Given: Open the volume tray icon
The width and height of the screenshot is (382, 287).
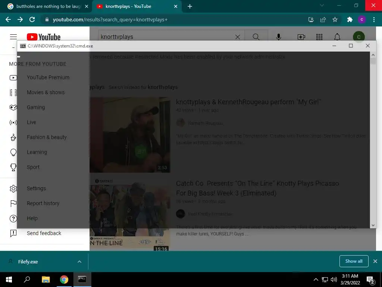Looking at the screenshot, I should coord(334,280).
